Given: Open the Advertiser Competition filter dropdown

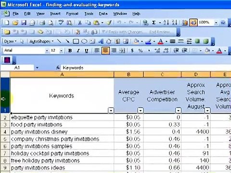Looking at the screenshot, I should click(x=178, y=111).
